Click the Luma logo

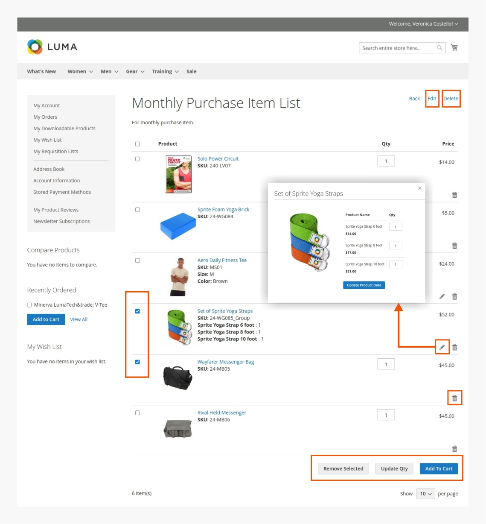[x=52, y=47]
